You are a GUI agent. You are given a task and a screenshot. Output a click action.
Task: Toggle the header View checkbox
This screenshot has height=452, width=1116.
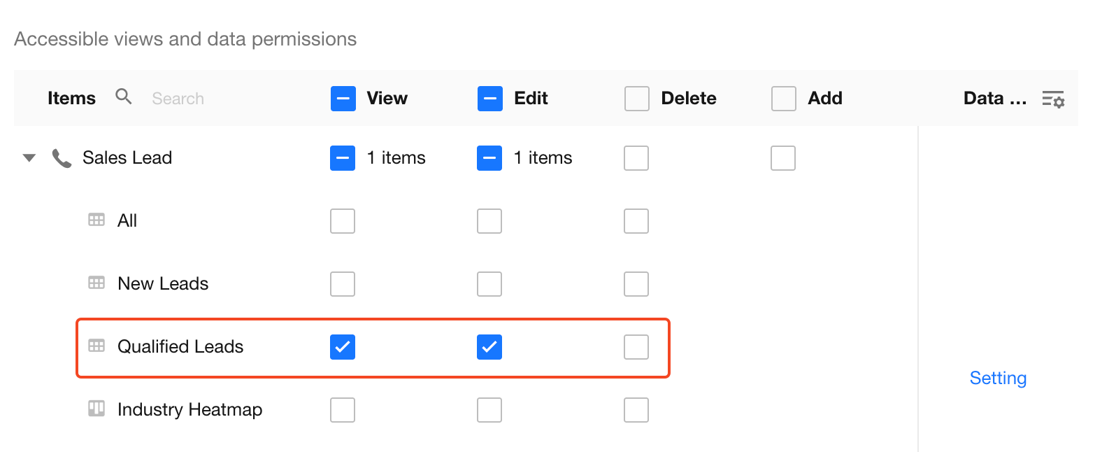coord(343,99)
